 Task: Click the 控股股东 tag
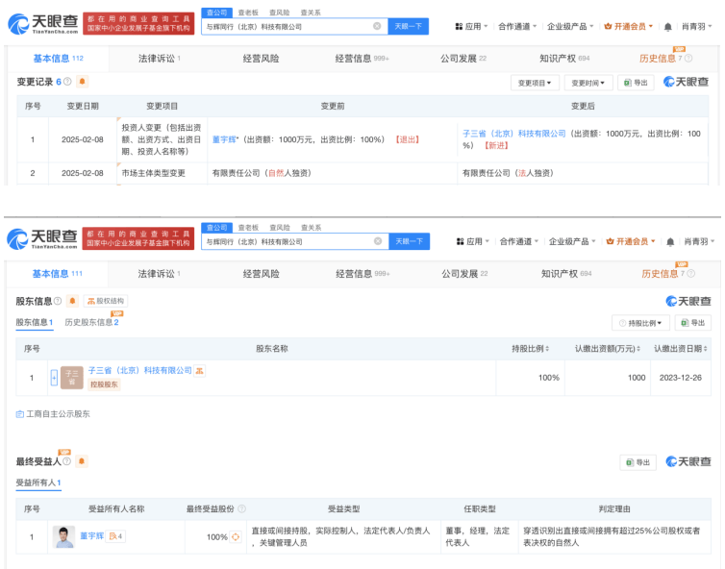point(104,384)
